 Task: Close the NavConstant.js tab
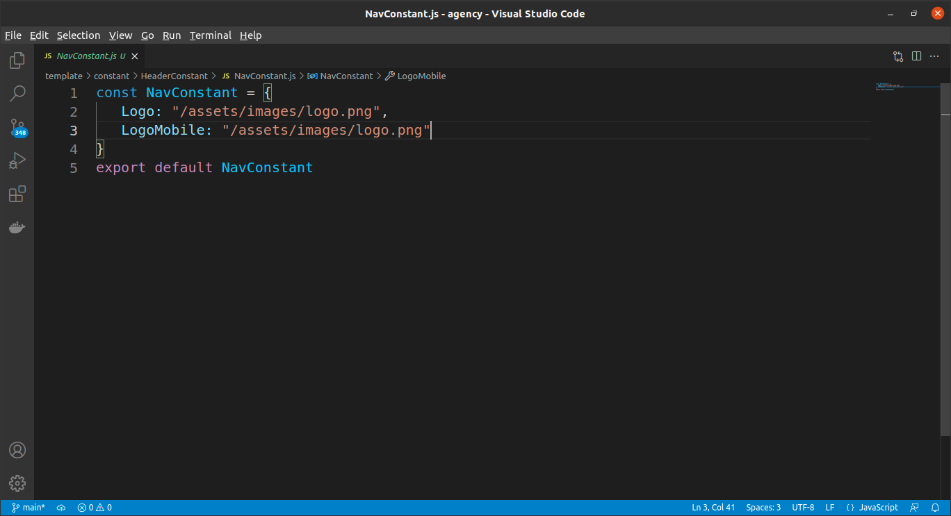(x=135, y=56)
